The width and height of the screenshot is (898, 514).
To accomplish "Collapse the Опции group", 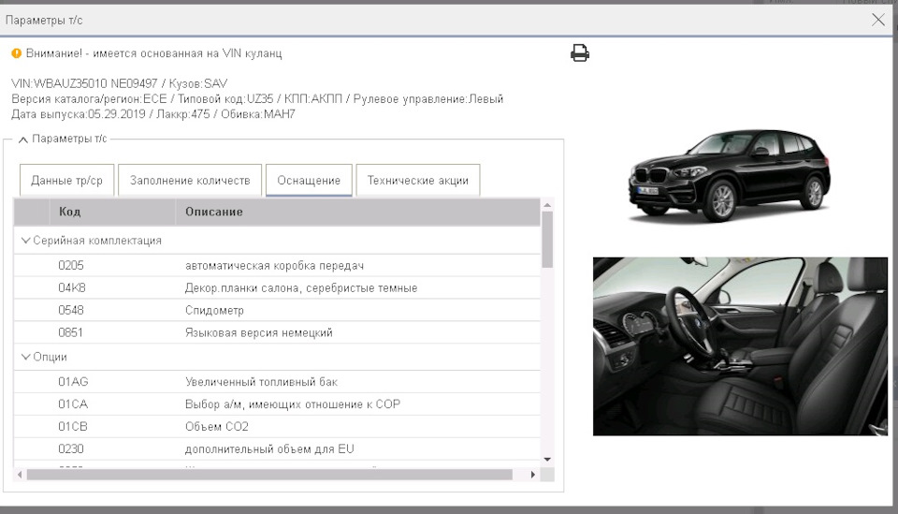I will pos(25,357).
